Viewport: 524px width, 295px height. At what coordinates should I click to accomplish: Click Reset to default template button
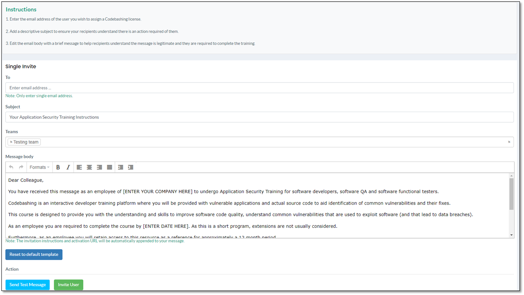(34, 255)
